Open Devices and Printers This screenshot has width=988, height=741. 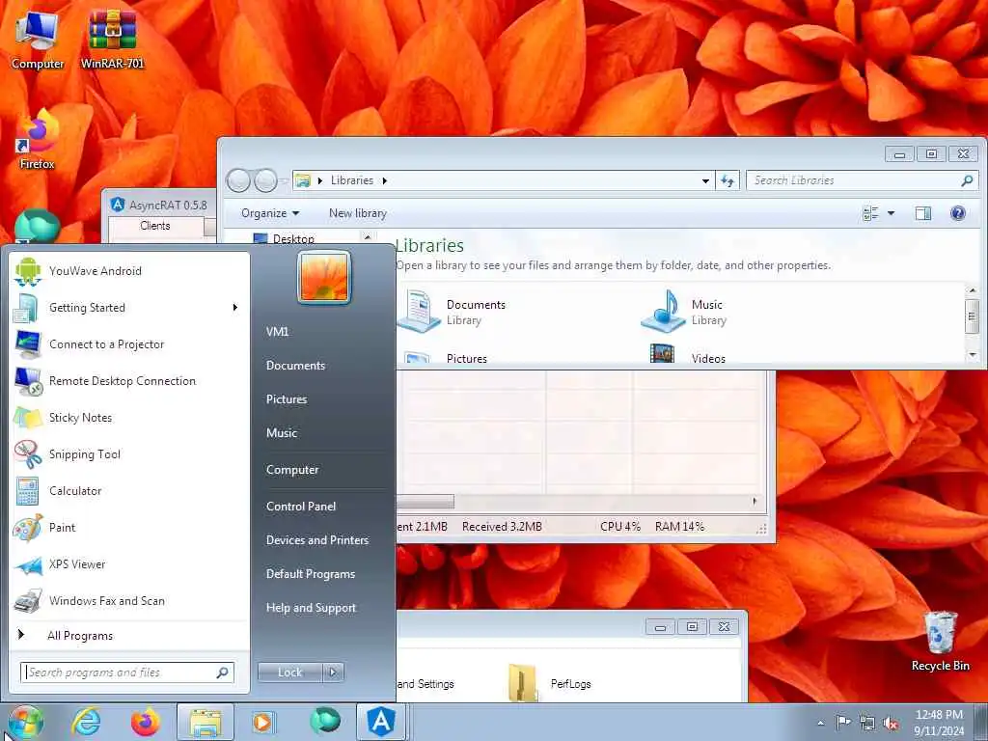[x=317, y=540]
